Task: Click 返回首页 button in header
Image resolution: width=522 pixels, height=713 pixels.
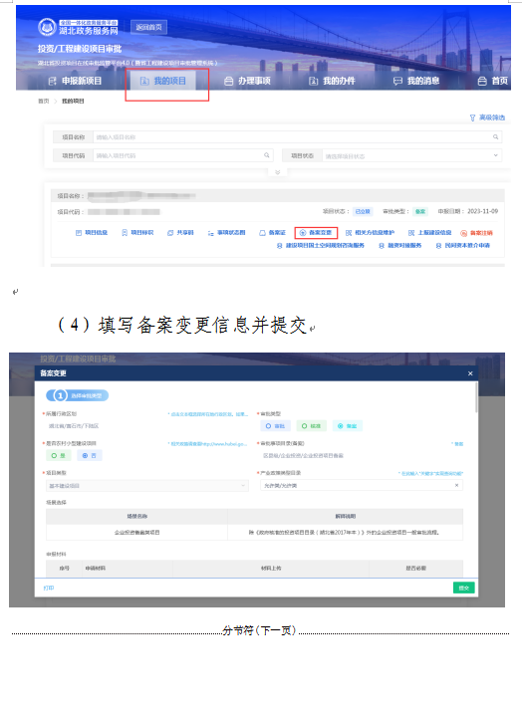Action: 149,27
